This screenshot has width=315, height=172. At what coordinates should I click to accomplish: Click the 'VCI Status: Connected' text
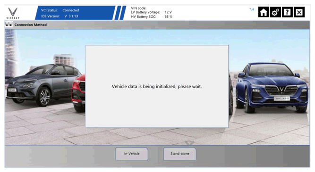[60, 10]
